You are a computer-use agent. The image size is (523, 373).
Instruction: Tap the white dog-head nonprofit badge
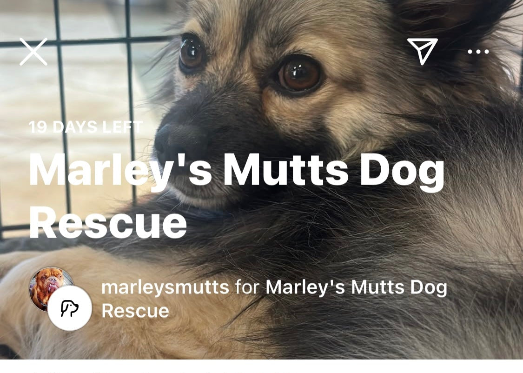tap(70, 308)
